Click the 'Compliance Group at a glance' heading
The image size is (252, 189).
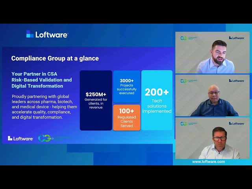point(55,58)
